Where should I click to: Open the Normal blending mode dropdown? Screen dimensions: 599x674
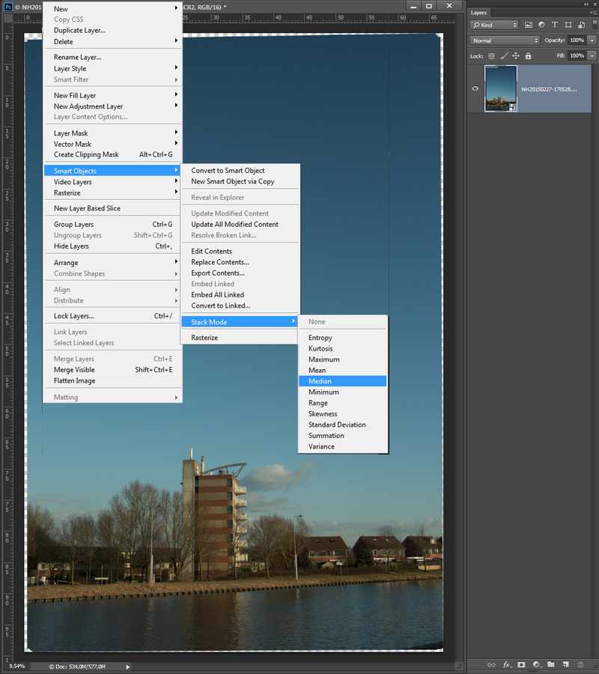pos(505,40)
